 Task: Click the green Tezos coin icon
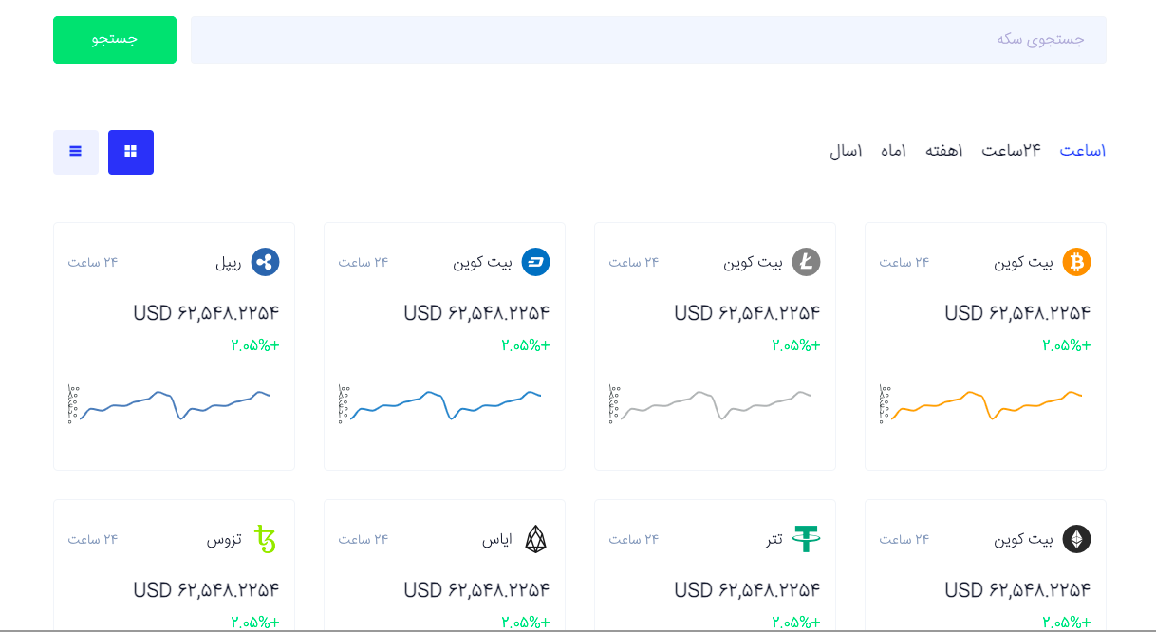click(x=265, y=539)
